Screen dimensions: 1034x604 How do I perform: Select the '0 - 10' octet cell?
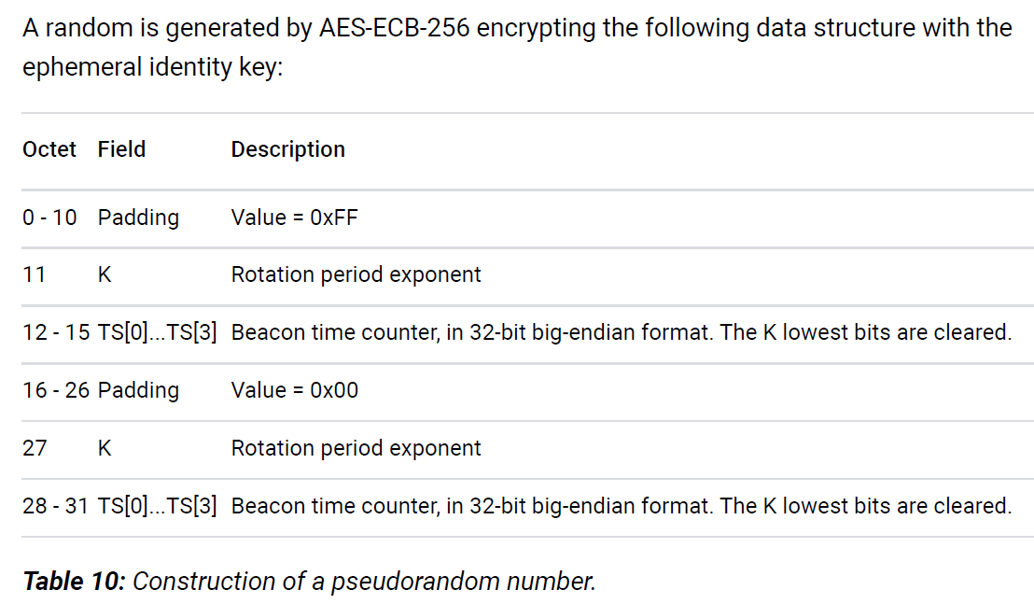point(49,218)
